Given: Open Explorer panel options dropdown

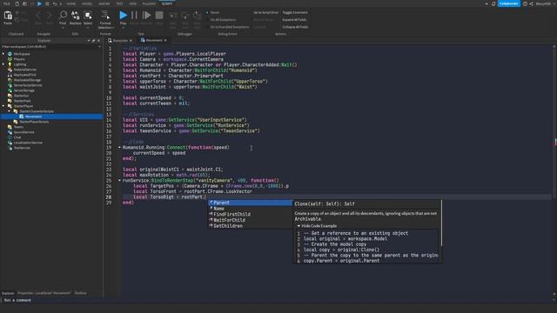Looking at the screenshot, I should click(x=89, y=41).
